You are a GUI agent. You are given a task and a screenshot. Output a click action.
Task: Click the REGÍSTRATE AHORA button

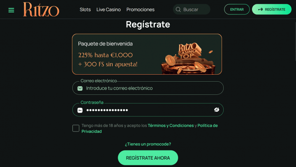(148, 158)
